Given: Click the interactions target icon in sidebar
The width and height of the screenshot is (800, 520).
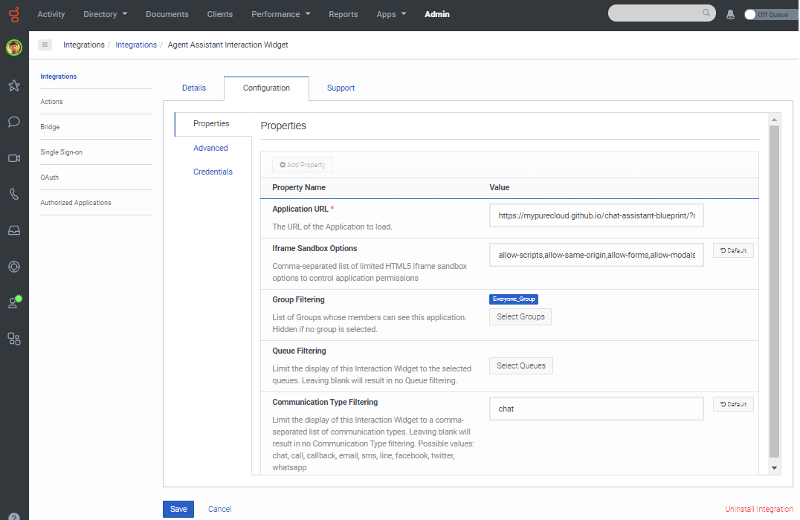Looking at the screenshot, I should click(13, 266).
